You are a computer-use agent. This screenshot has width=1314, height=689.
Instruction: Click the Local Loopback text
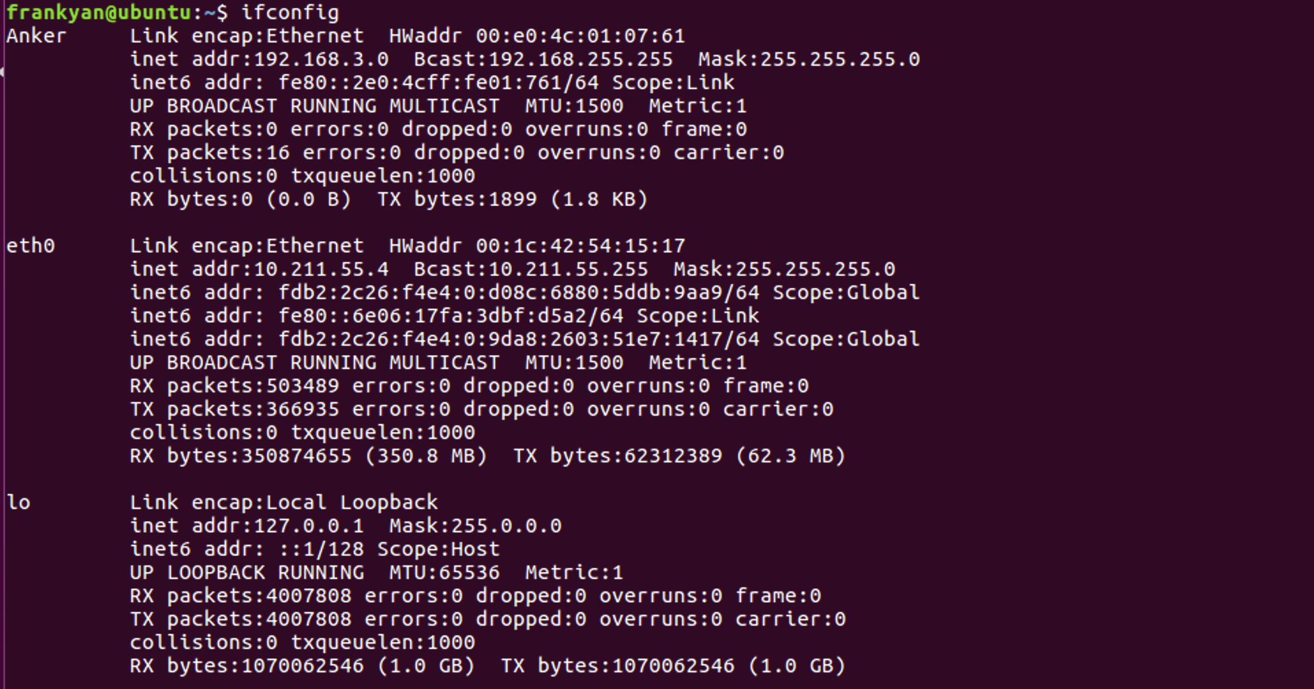[352, 503]
